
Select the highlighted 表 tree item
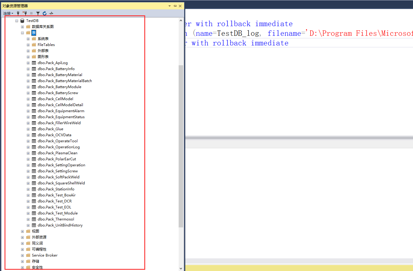[x=34, y=33]
